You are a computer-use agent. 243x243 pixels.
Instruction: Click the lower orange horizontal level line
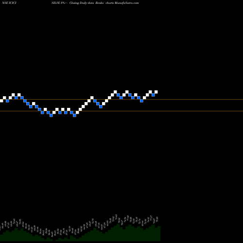click(121, 111)
